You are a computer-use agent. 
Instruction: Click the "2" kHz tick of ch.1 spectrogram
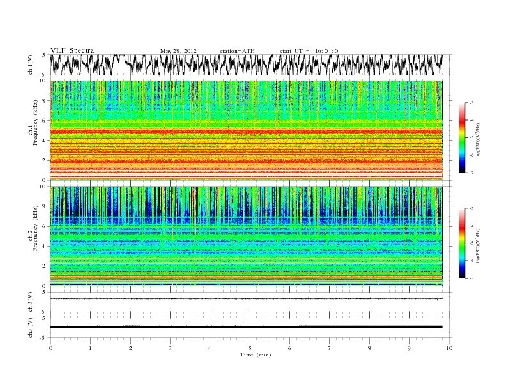[45, 160]
